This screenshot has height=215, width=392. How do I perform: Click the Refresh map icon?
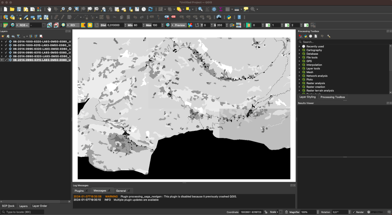151,9
